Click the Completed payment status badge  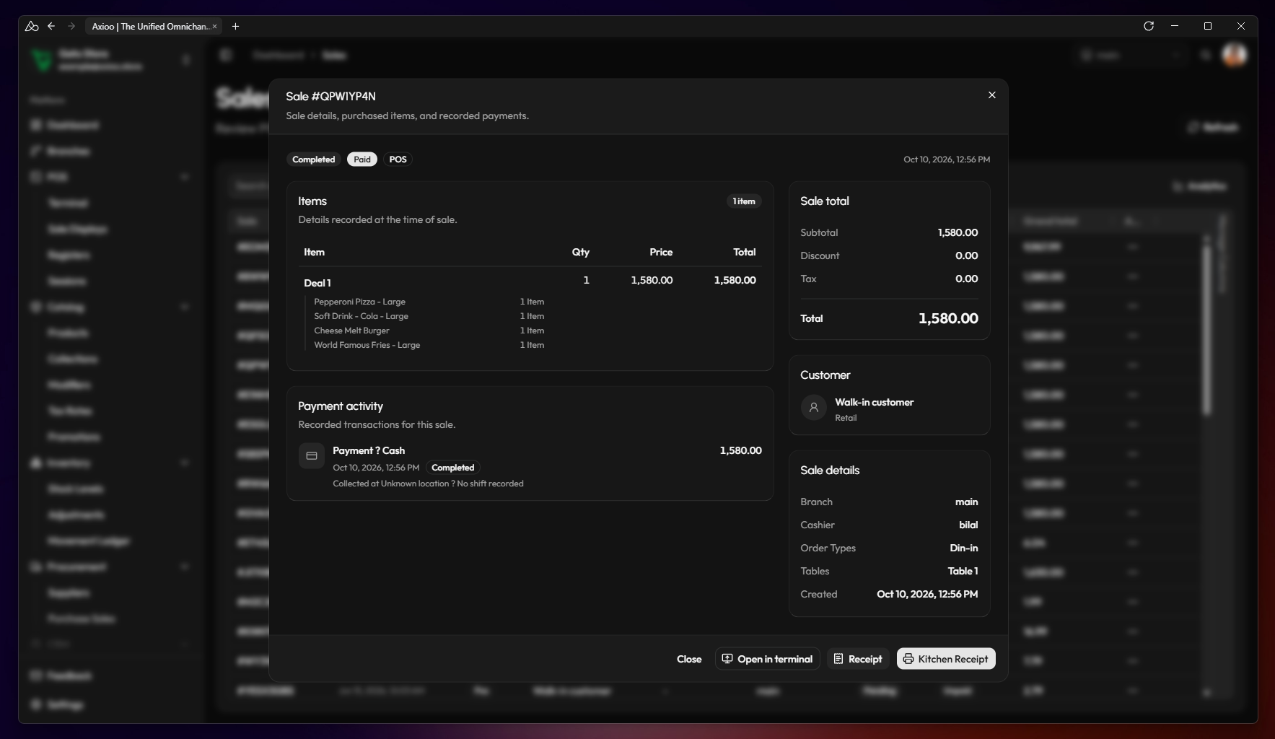click(452, 468)
